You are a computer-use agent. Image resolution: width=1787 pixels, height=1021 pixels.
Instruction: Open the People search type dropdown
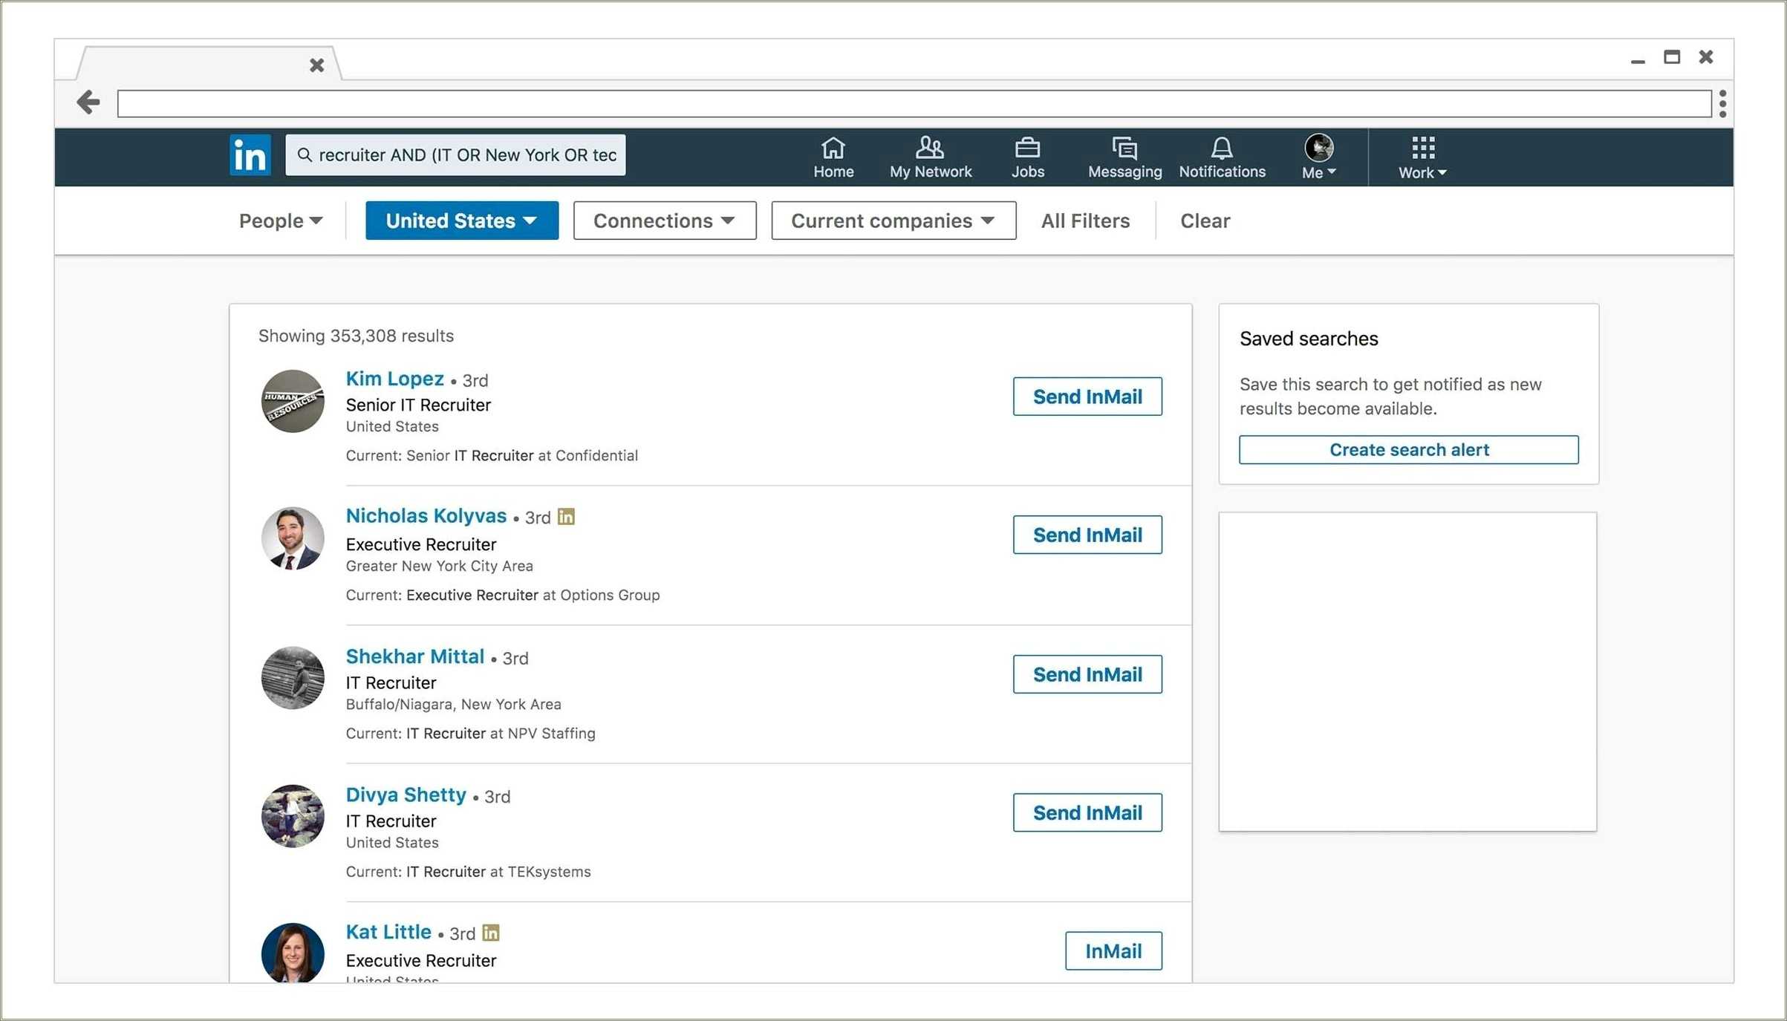tap(280, 221)
